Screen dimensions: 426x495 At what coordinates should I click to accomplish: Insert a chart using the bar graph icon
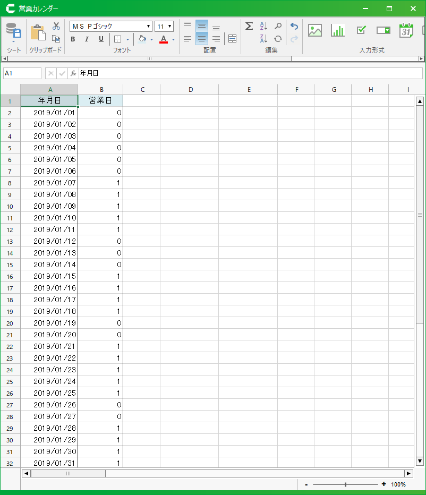[338, 31]
